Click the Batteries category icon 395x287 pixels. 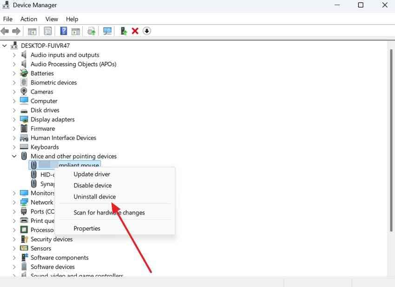coord(24,73)
